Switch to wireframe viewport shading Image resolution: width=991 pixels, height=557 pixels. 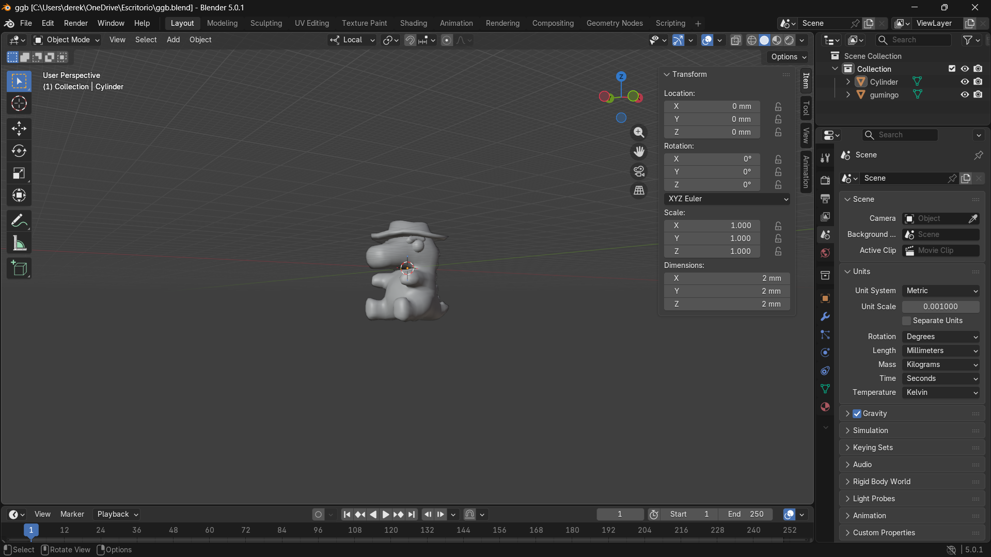(752, 40)
